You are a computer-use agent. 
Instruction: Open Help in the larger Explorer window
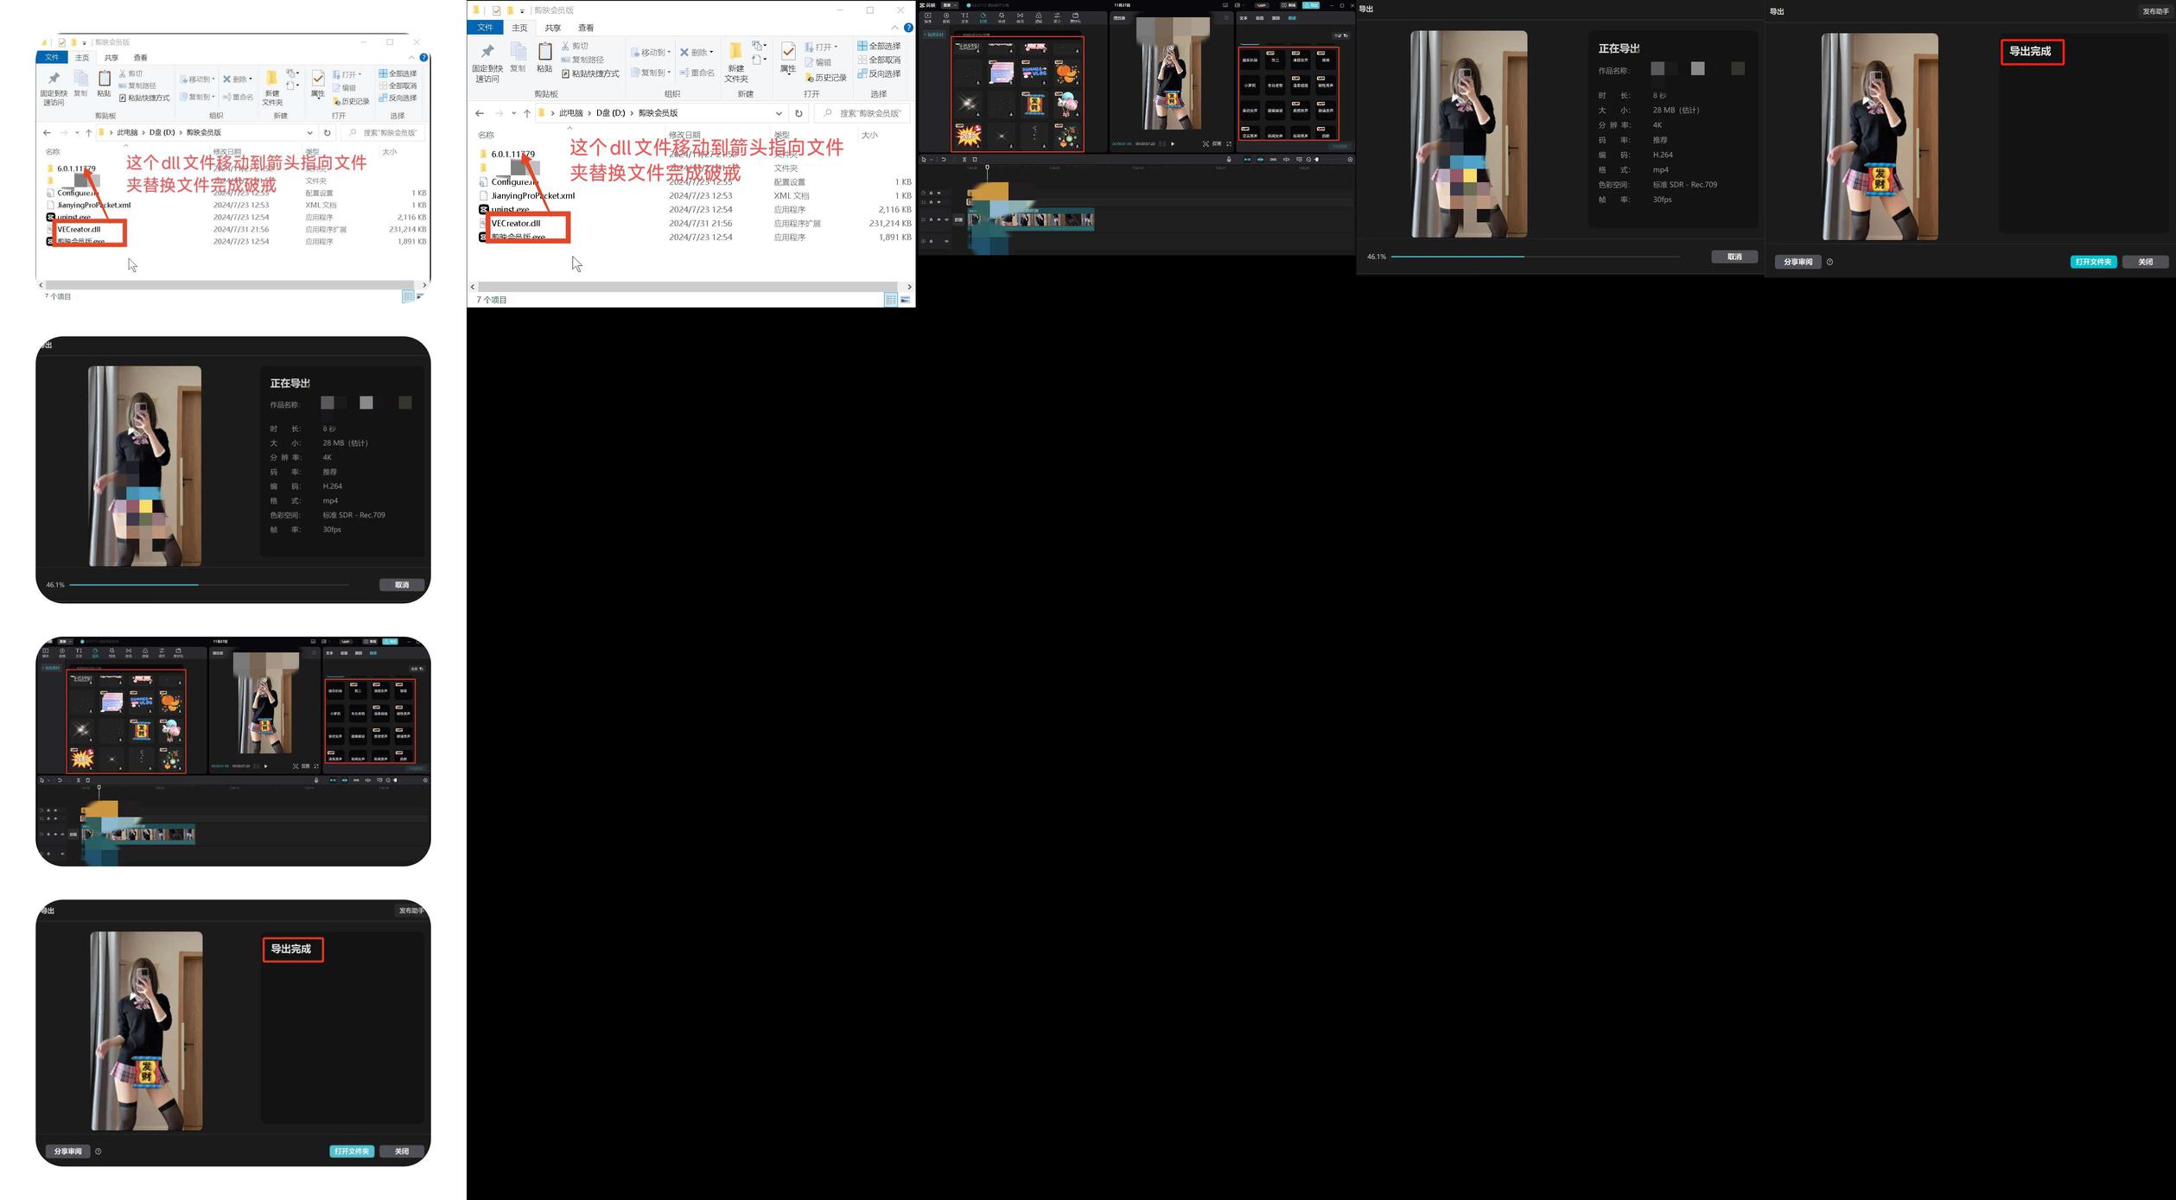click(908, 28)
